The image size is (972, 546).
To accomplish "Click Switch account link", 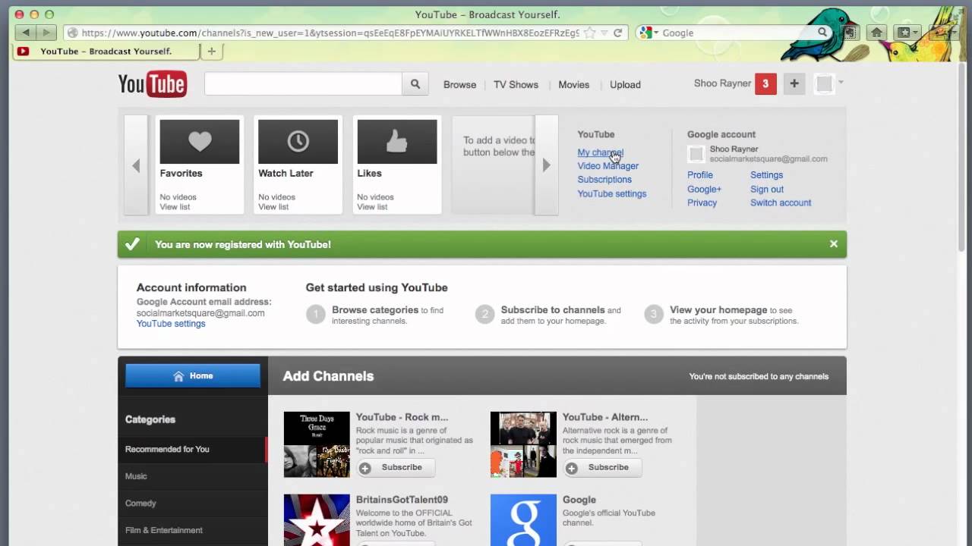I will coord(781,203).
